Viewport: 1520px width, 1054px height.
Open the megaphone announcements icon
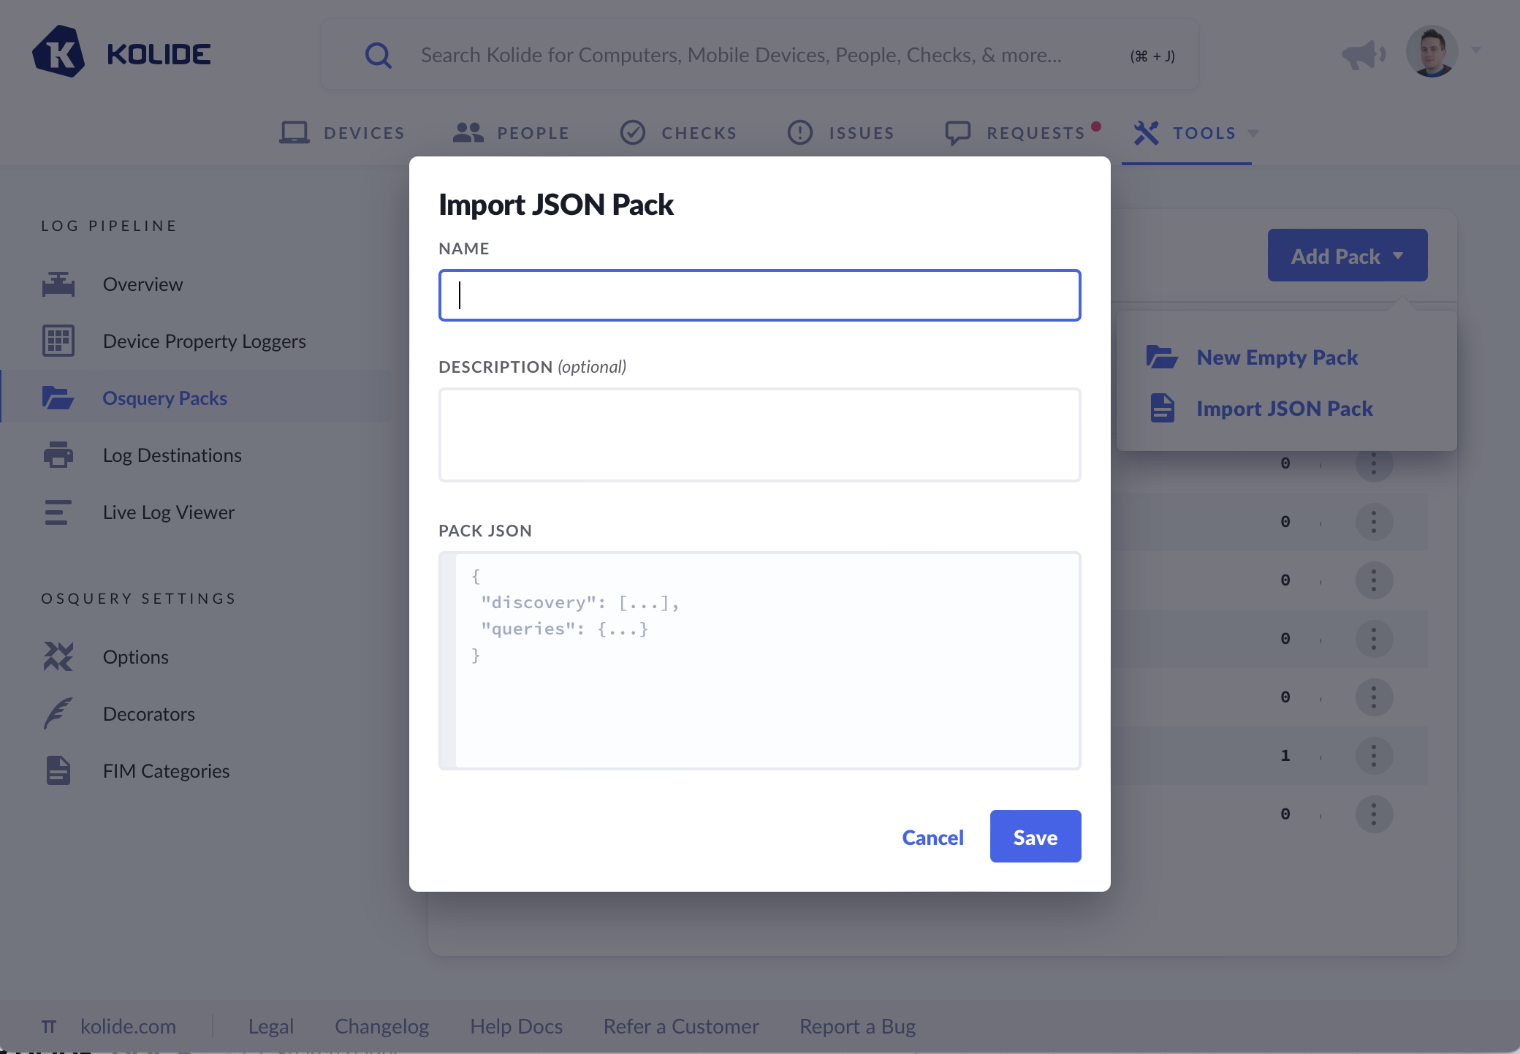[1363, 54]
